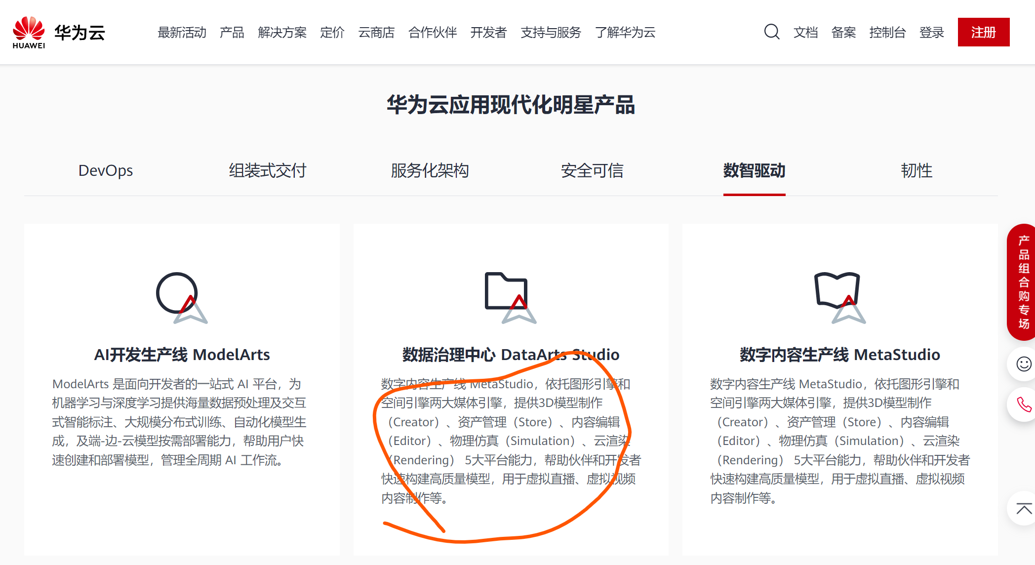Switch to the DevOps tab
1035x565 pixels.
[x=105, y=170]
